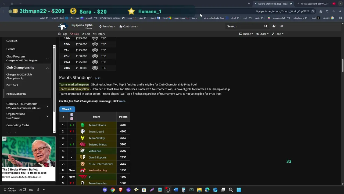Click the create account icon

(274, 26)
